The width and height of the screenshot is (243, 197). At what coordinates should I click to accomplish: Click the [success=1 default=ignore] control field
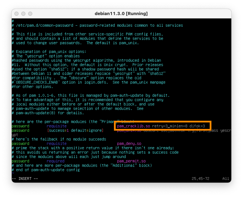(x=74, y=131)
